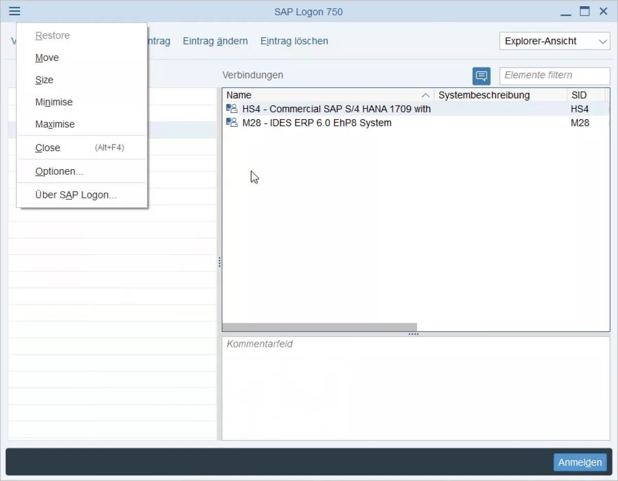Click the Name column header
The image size is (618, 481).
(328, 95)
